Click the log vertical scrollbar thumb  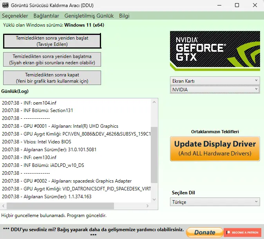pos(154,155)
